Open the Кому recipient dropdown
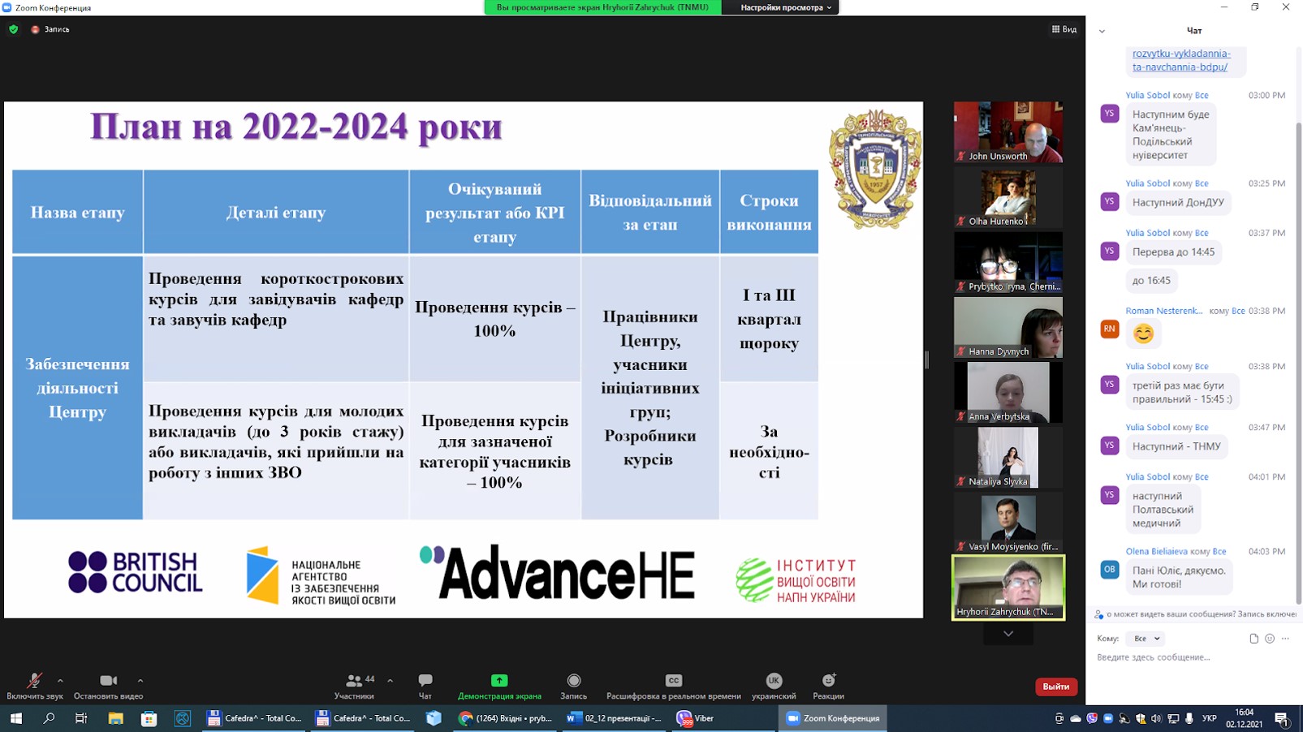 pos(1146,639)
